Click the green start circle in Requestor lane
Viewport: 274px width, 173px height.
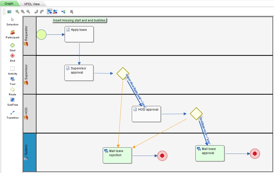click(41, 34)
